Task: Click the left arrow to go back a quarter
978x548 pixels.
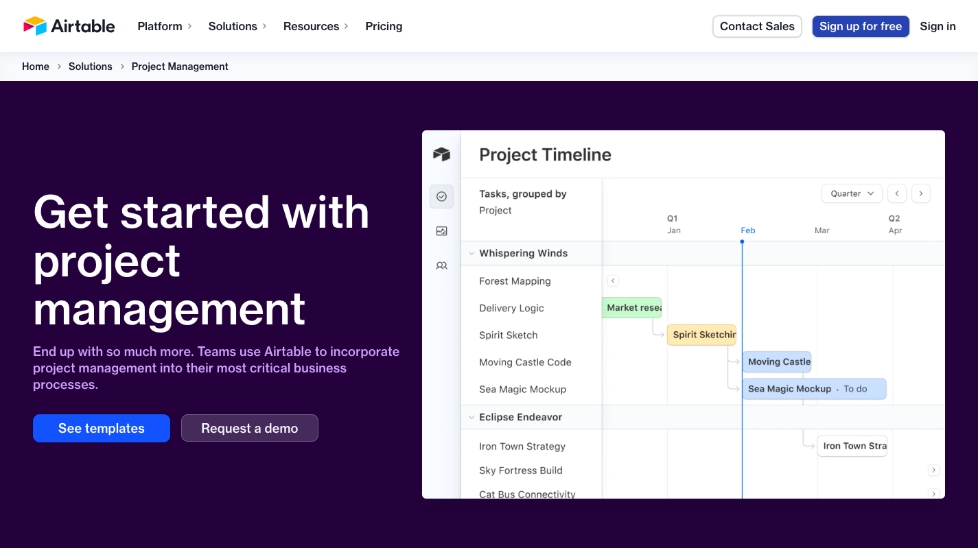Action: tap(897, 193)
